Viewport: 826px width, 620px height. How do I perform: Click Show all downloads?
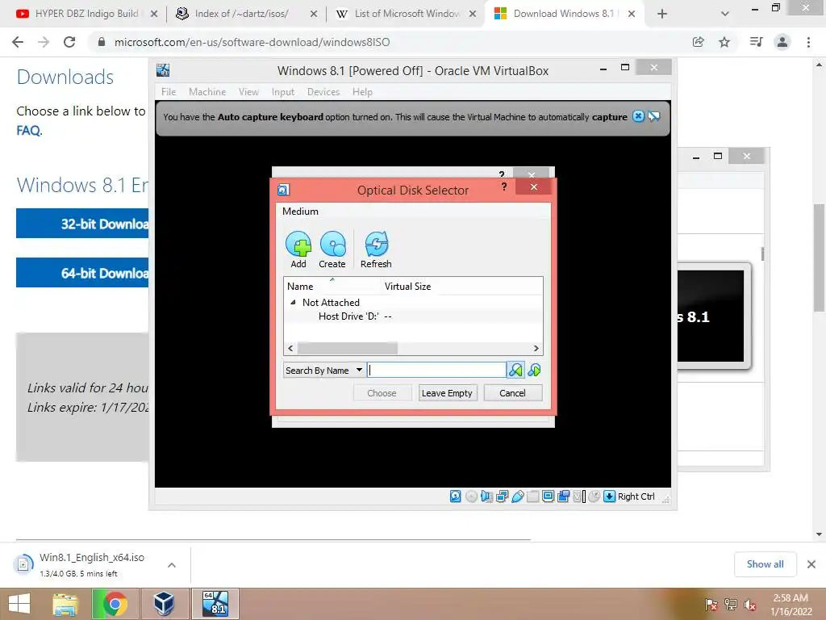coord(765,564)
